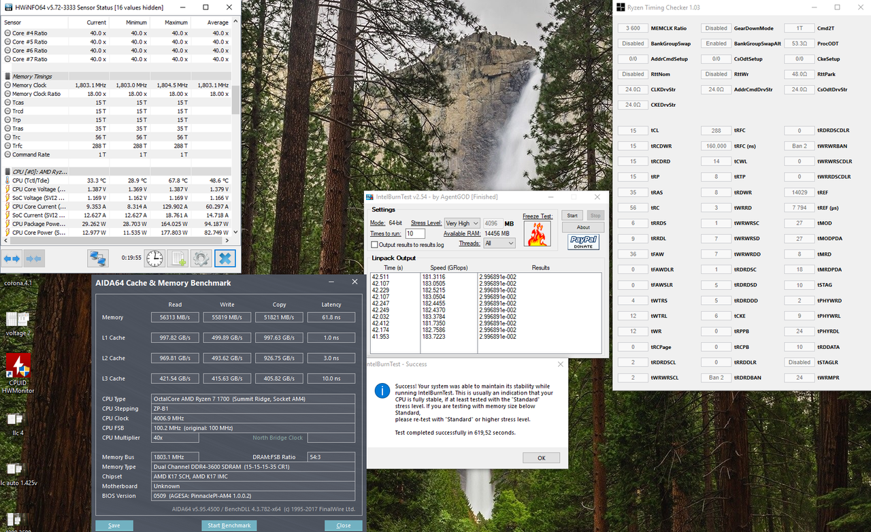Toggle 'Output results to results.log' checkbox
871x532 pixels.
374,245
